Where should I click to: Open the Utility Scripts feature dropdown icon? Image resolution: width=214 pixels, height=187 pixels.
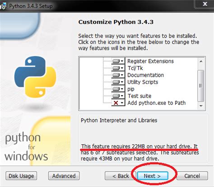(118, 82)
